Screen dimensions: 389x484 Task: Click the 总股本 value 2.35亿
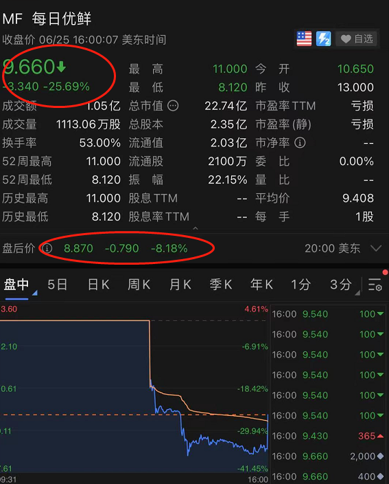[229, 124]
